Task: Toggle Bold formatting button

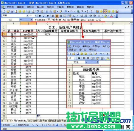Action: pyautogui.click(x=40, y=16)
